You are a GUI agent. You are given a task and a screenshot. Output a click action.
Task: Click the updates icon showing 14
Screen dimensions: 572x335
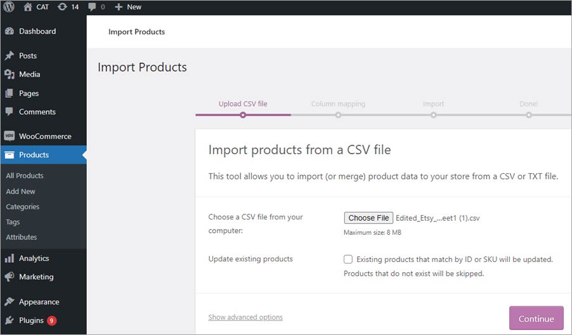pyautogui.click(x=62, y=7)
